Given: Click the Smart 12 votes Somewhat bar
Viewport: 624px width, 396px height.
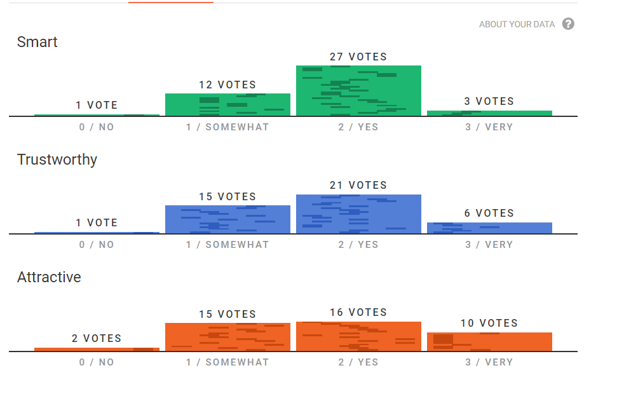Looking at the screenshot, I should 227,105.
